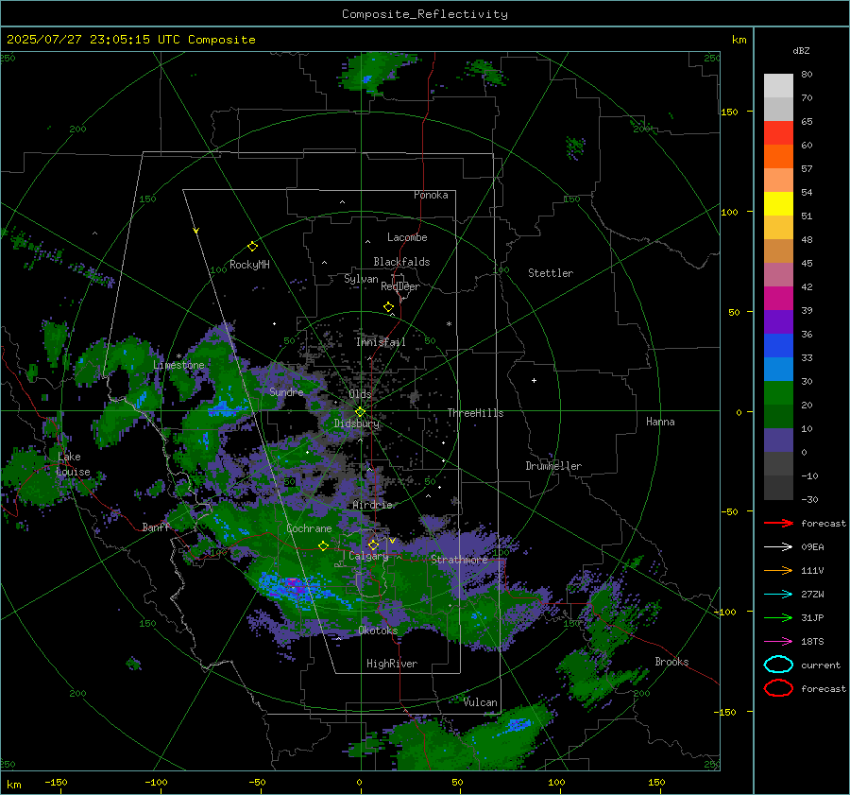
Task: Click the dBZ legend heading
Action: (801, 50)
